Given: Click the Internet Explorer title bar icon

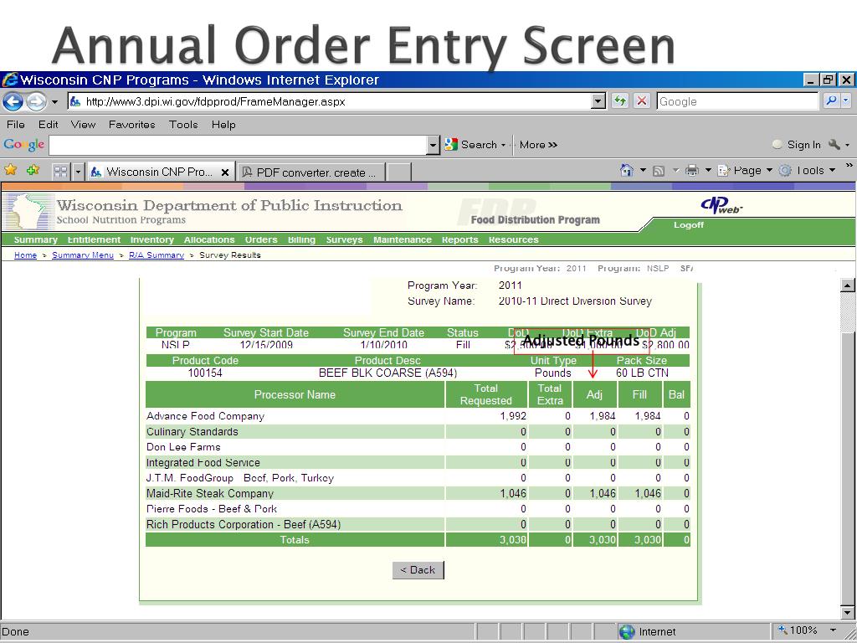Looking at the screenshot, I should (9, 80).
